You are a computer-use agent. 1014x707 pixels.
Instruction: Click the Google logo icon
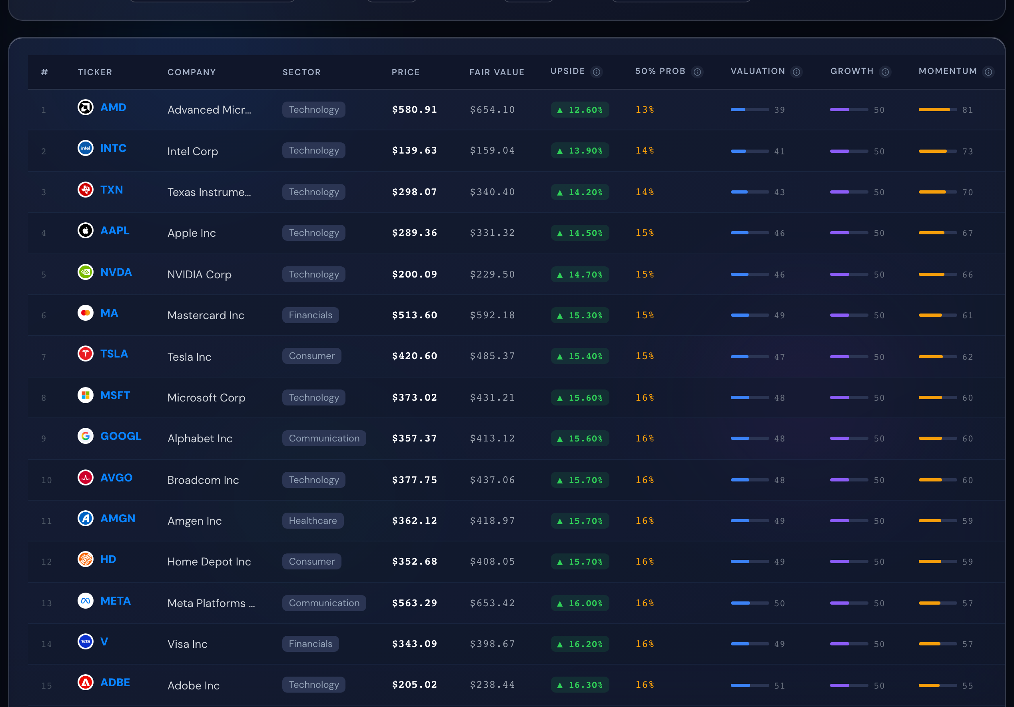pyautogui.click(x=85, y=436)
